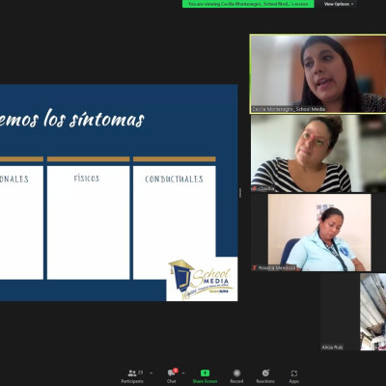Image resolution: width=386 pixels, height=386 pixels.
Task: Click the green Share Screen icon
Action: (205, 373)
